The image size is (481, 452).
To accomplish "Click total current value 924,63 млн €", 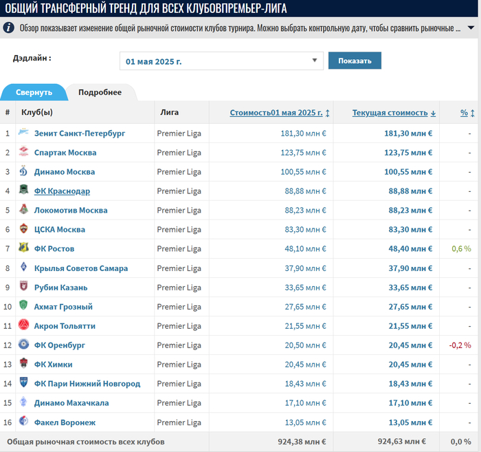I will (401, 441).
